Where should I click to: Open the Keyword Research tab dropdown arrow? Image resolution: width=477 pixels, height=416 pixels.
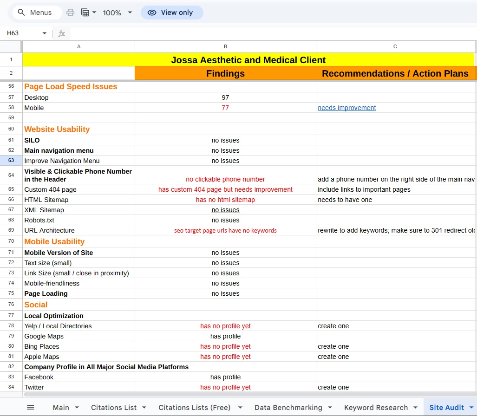416,408
